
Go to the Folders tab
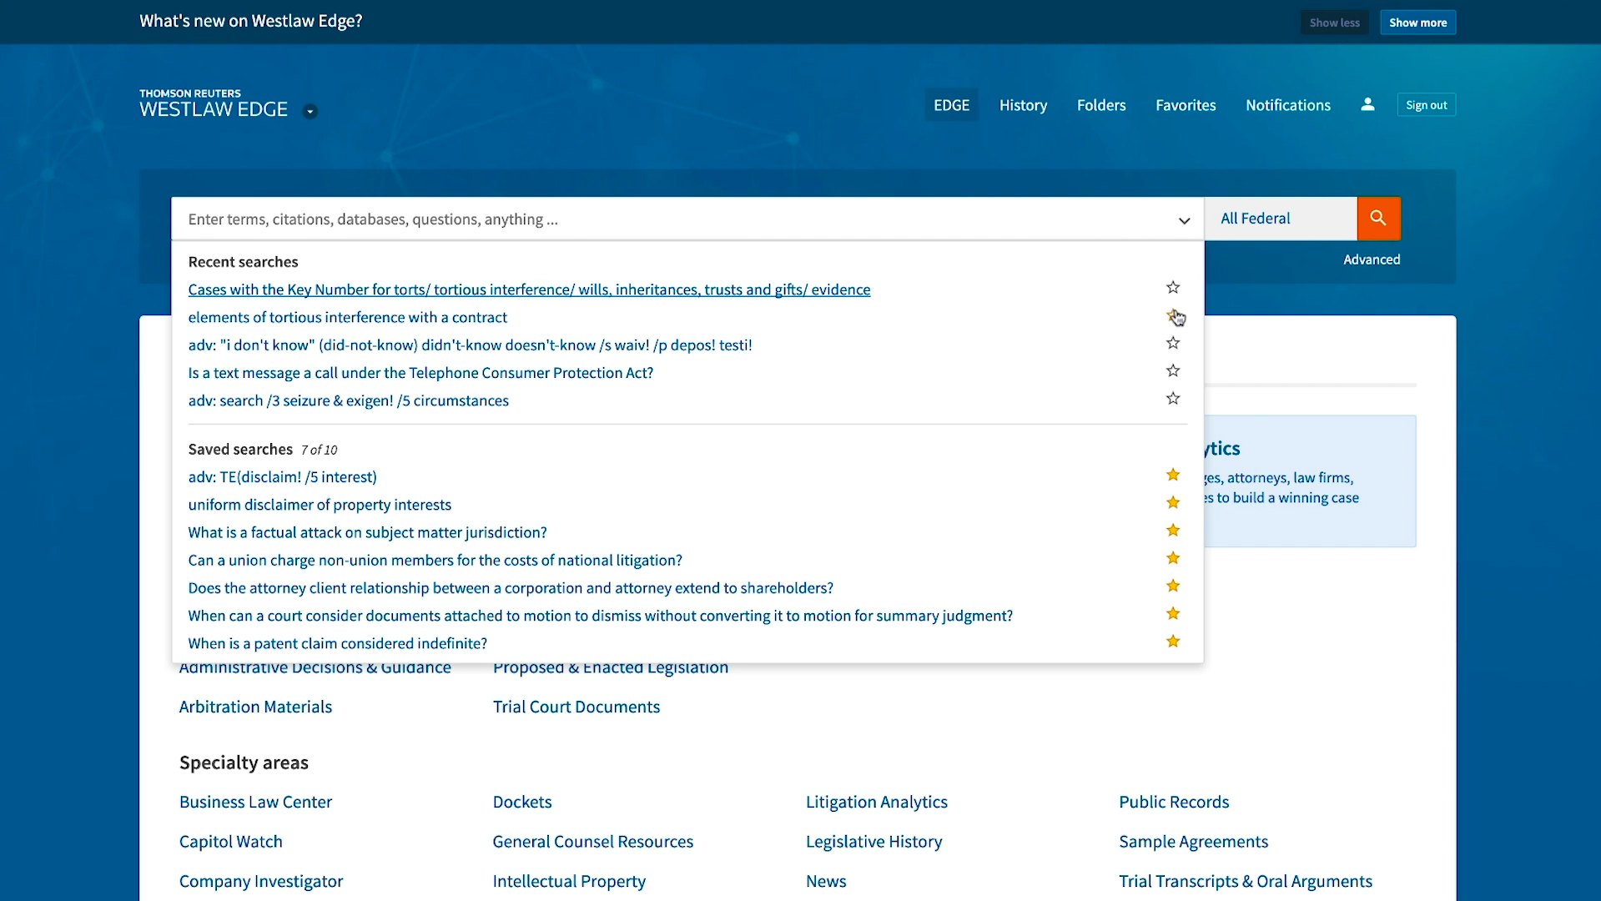(x=1101, y=105)
